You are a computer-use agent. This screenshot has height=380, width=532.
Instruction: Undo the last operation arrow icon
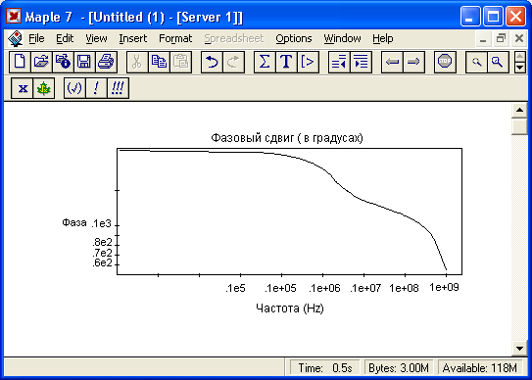tap(212, 62)
